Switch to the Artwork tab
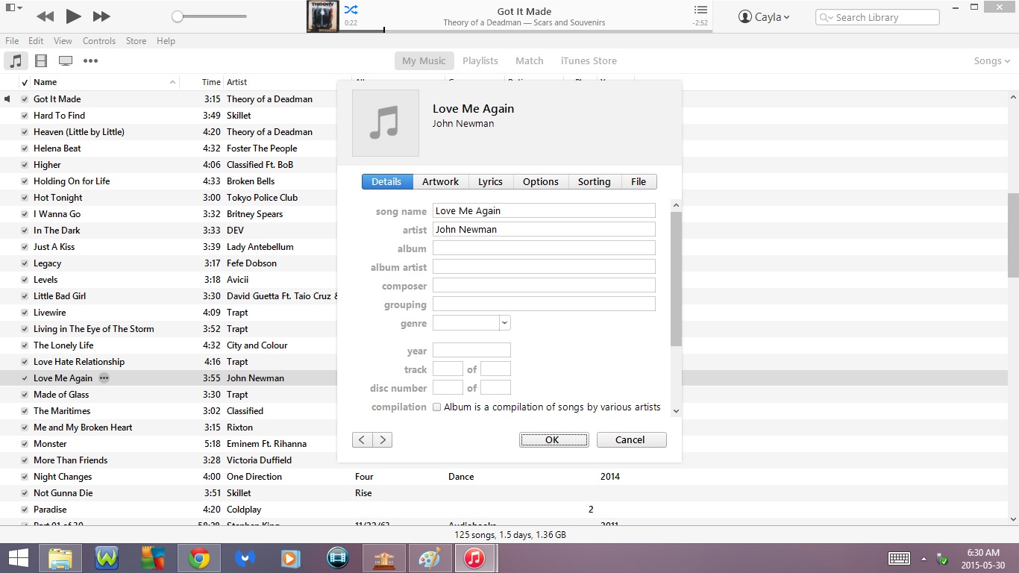The width and height of the screenshot is (1019, 573). point(440,181)
